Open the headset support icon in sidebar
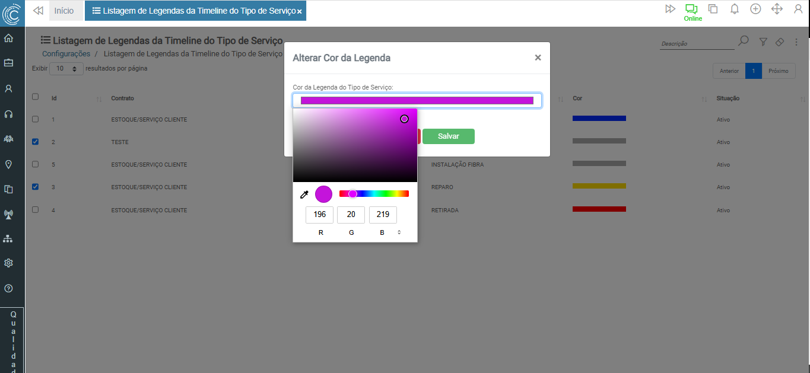The width and height of the screenshot is (810, 373). point(9,114)
